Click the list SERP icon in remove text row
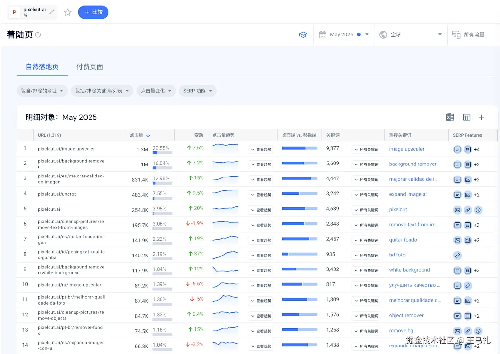This screenshot has height=354, width=500. coord(468,225)
